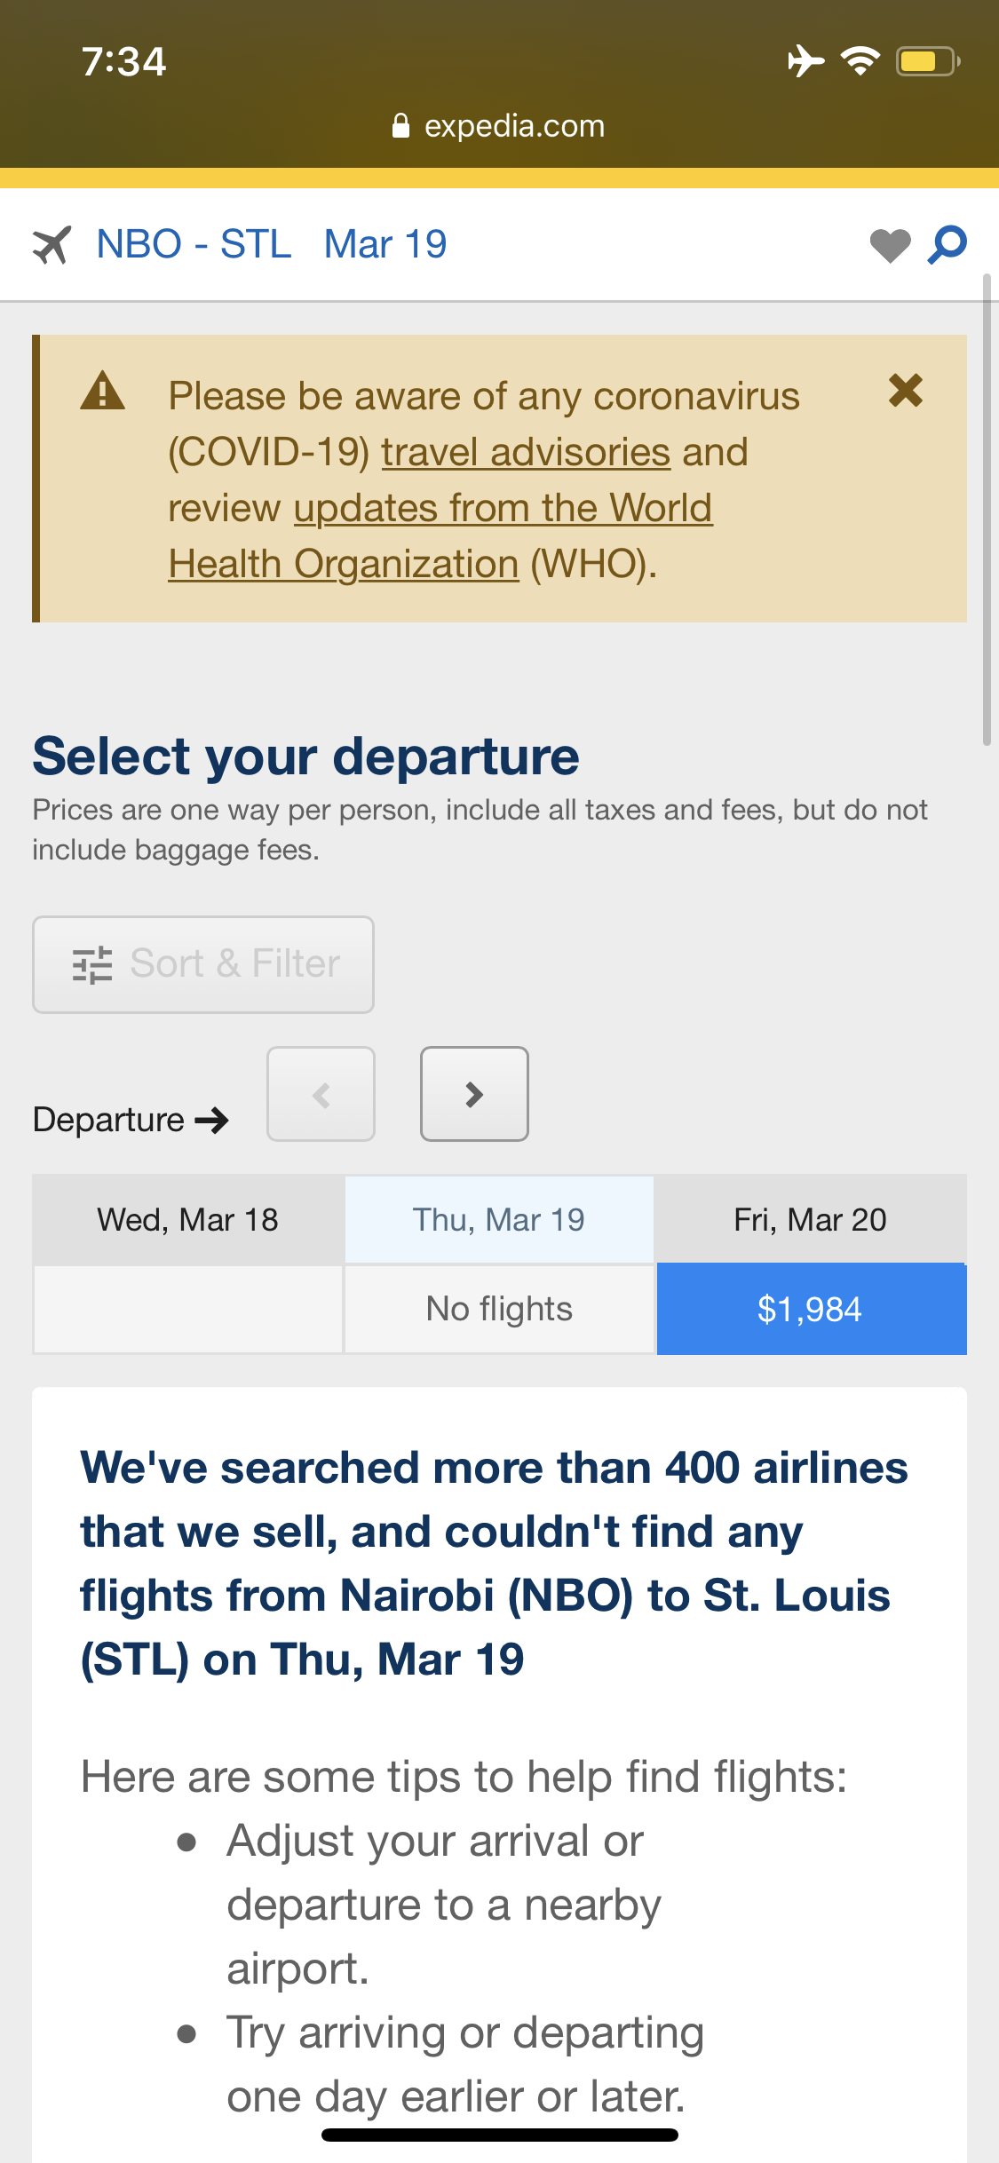The height and width of the screenshot is (2163, 999).
Task: Select the Fri, Mar 20 date tab
Action: tap(811, 1220)
